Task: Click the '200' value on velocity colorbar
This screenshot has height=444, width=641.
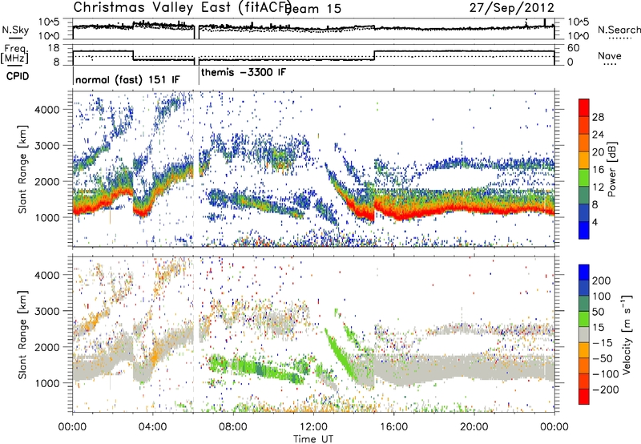Action: [602, 281]
